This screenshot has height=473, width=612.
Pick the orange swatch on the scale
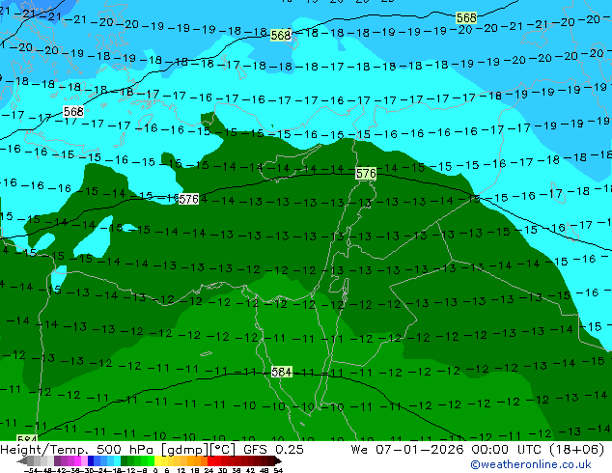tap(198, 460)
